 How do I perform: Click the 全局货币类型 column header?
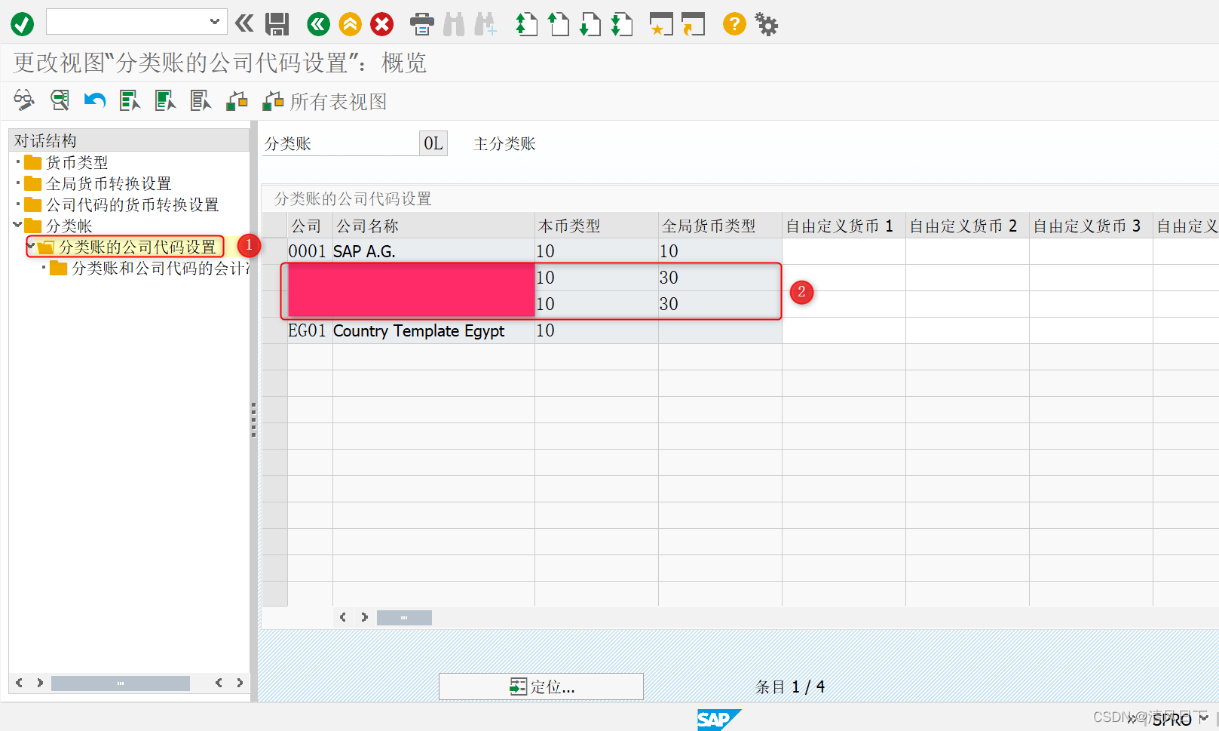720,226
